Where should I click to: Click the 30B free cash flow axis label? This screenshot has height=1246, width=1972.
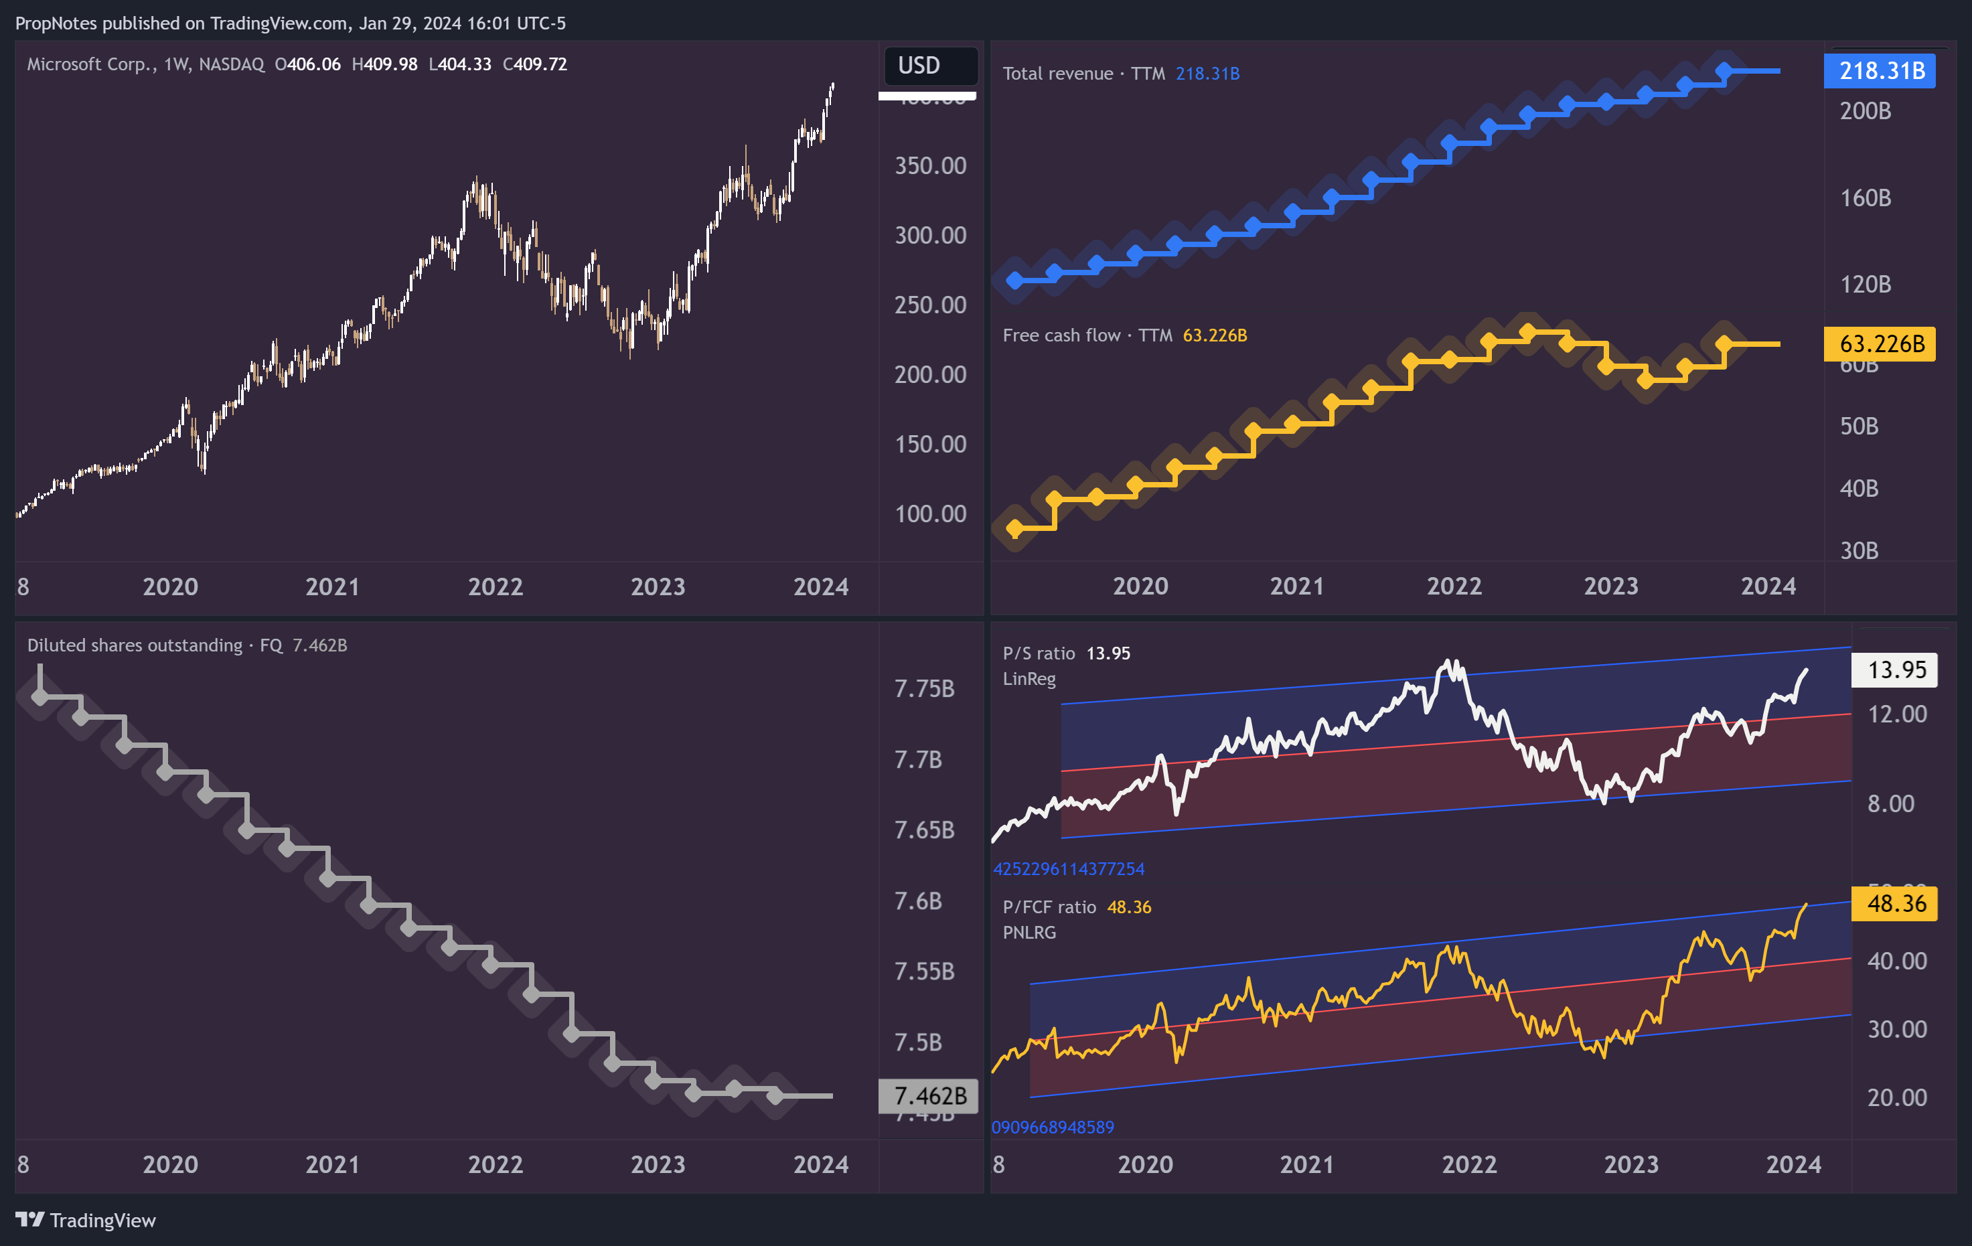point(1859,550)
